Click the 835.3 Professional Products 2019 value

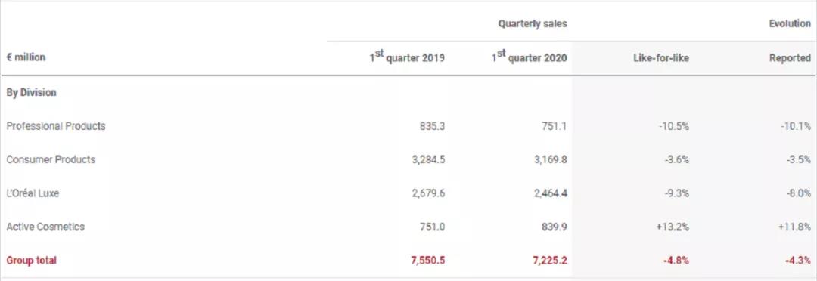click(432, 126)
